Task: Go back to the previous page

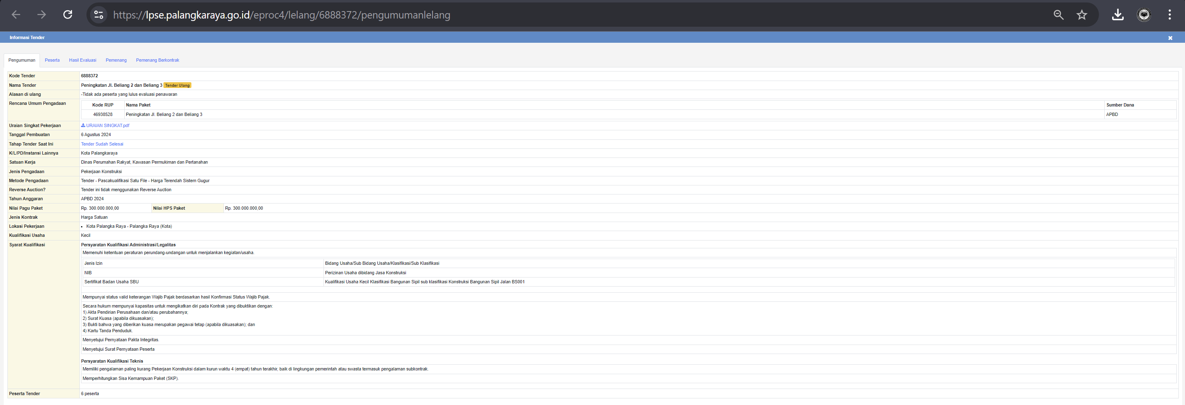Action: pyautogui.click(x=16, y=15)
